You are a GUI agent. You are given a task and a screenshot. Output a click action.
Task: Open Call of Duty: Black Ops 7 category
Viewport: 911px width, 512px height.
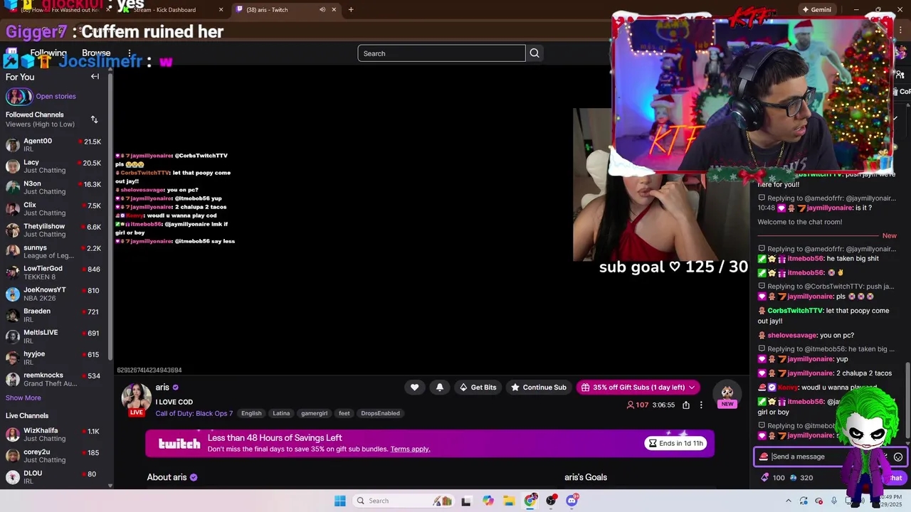(194, 414)
